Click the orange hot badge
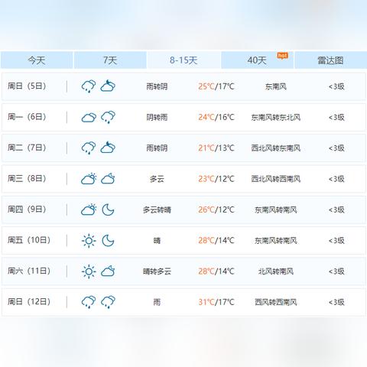The height and width of the screenshot is (367, 367). coord(283,55)
